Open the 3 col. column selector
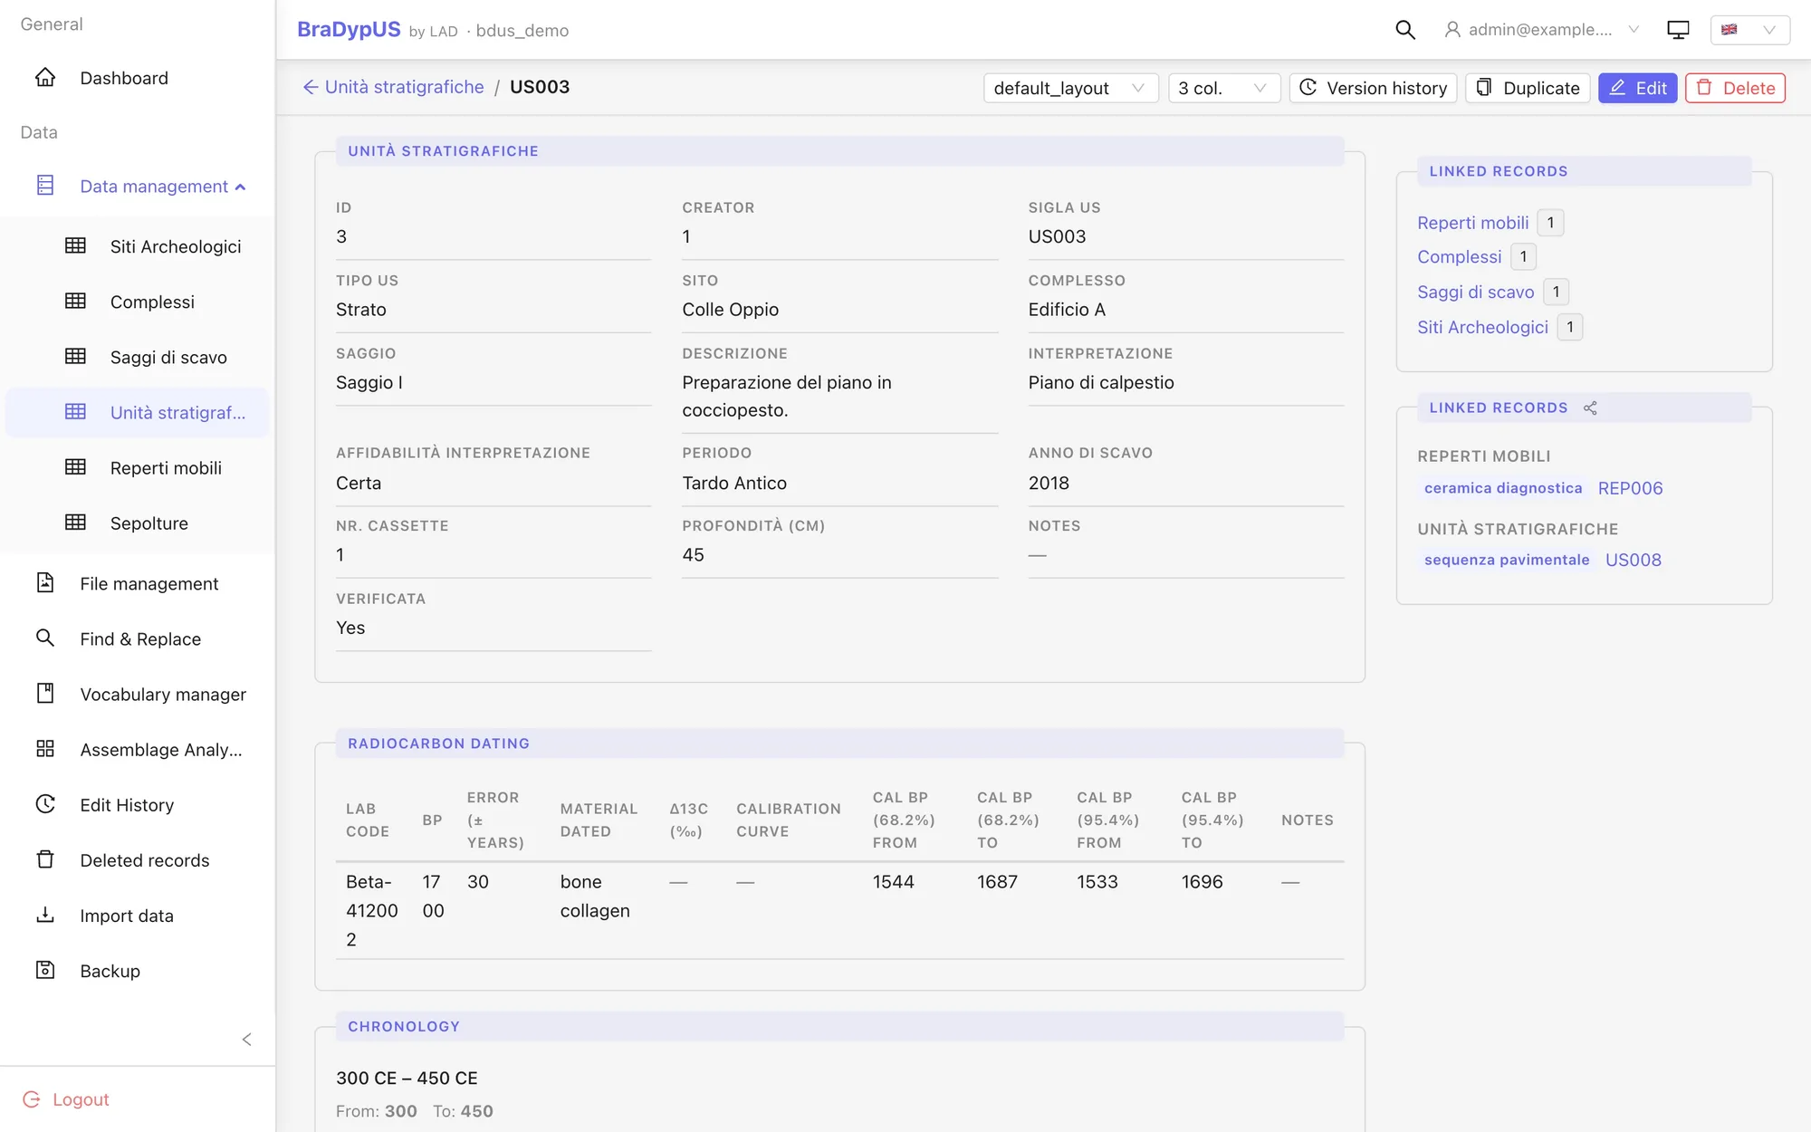Viewport: 1811px width, 1132px height. [x=1223, y=88]
